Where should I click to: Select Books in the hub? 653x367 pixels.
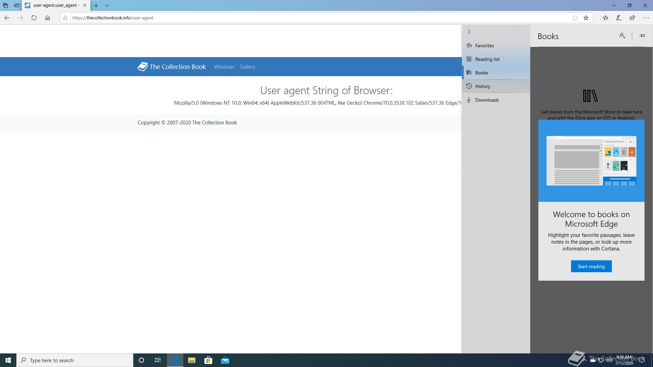(x=496, y=73)
